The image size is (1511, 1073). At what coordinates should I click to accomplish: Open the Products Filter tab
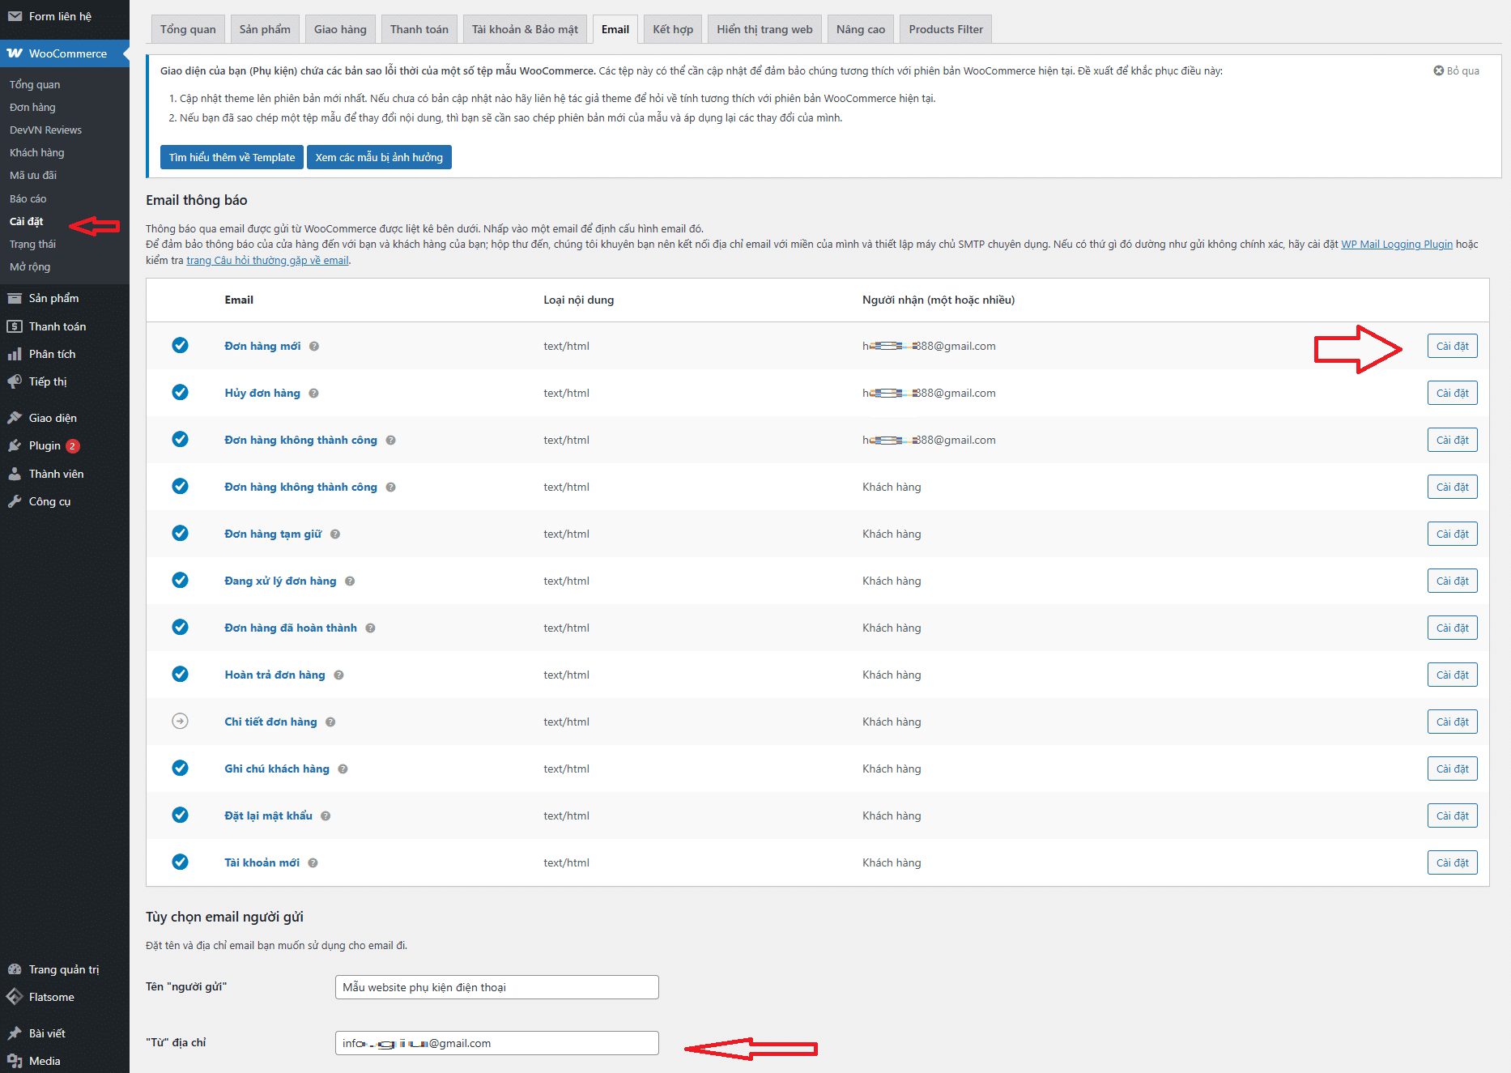coord(945,30)
